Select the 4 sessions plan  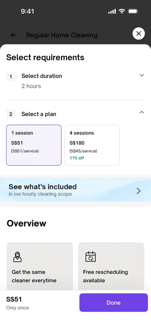92,145
